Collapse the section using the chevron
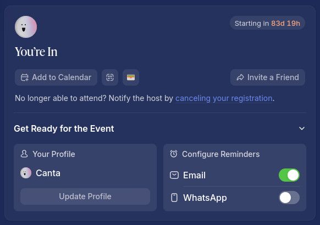Screen dimensions: 320x225 302,128
